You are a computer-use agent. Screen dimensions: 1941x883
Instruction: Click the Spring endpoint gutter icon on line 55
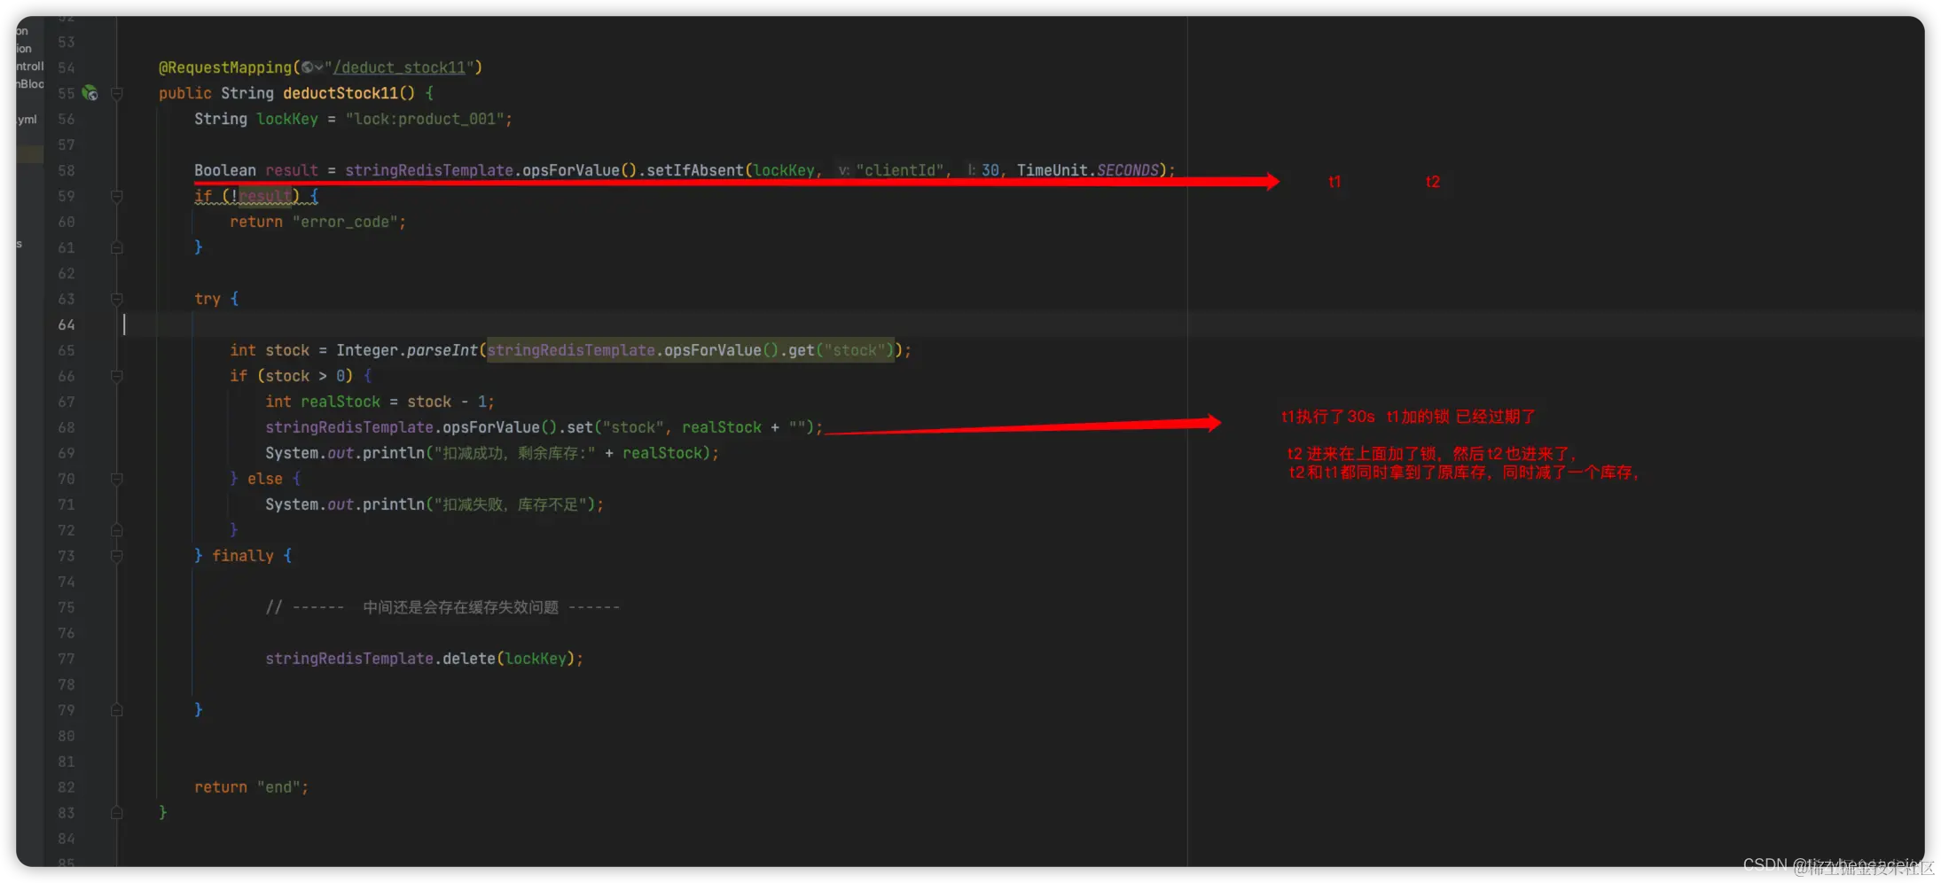coord(90,93)
